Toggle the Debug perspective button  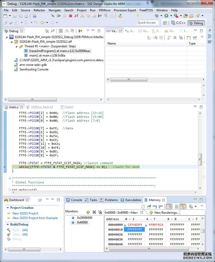click(x=196, y=23)
